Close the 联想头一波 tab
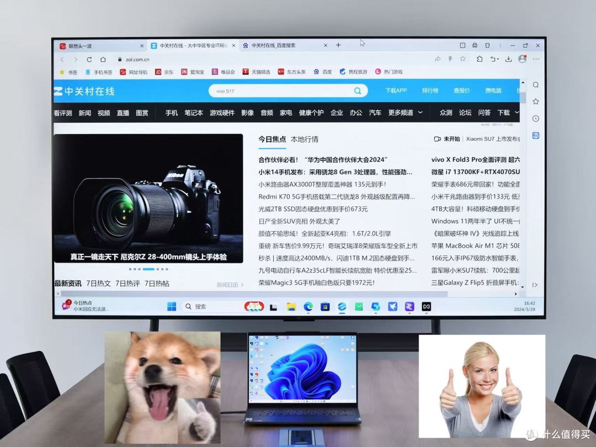Viewport: 596px width, 447px height. [x=142, y=46]
